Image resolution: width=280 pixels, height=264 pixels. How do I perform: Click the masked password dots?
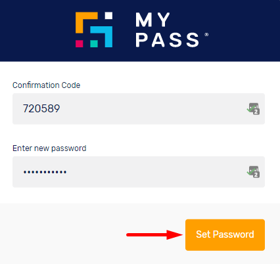[x=45, y=172]
